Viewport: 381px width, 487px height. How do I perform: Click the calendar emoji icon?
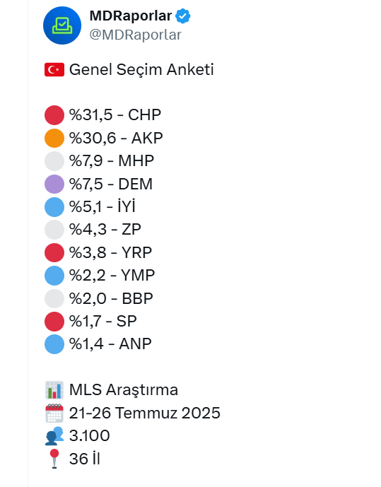54,413
